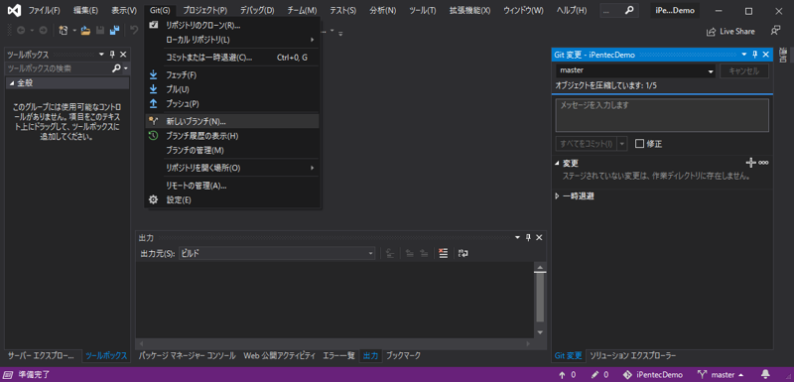The image size is (794, 382).
Task: Open the ファイル(F) menu
Action: click(x=44, y=10)
